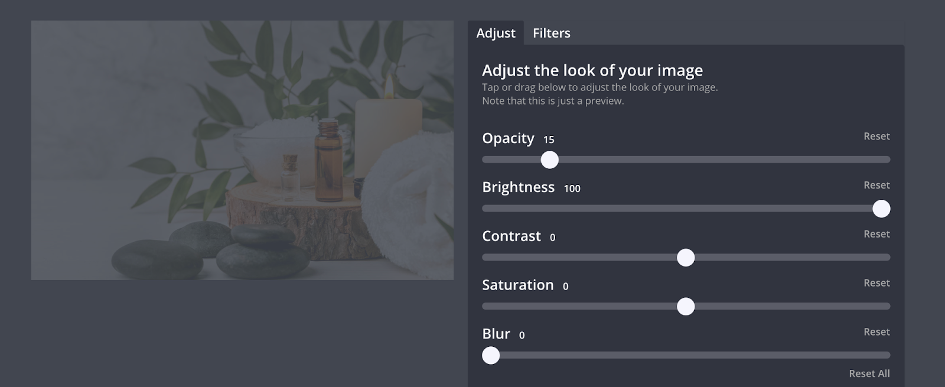
Task: Reset the Opacity setting
Action: [x=876, y=136]
